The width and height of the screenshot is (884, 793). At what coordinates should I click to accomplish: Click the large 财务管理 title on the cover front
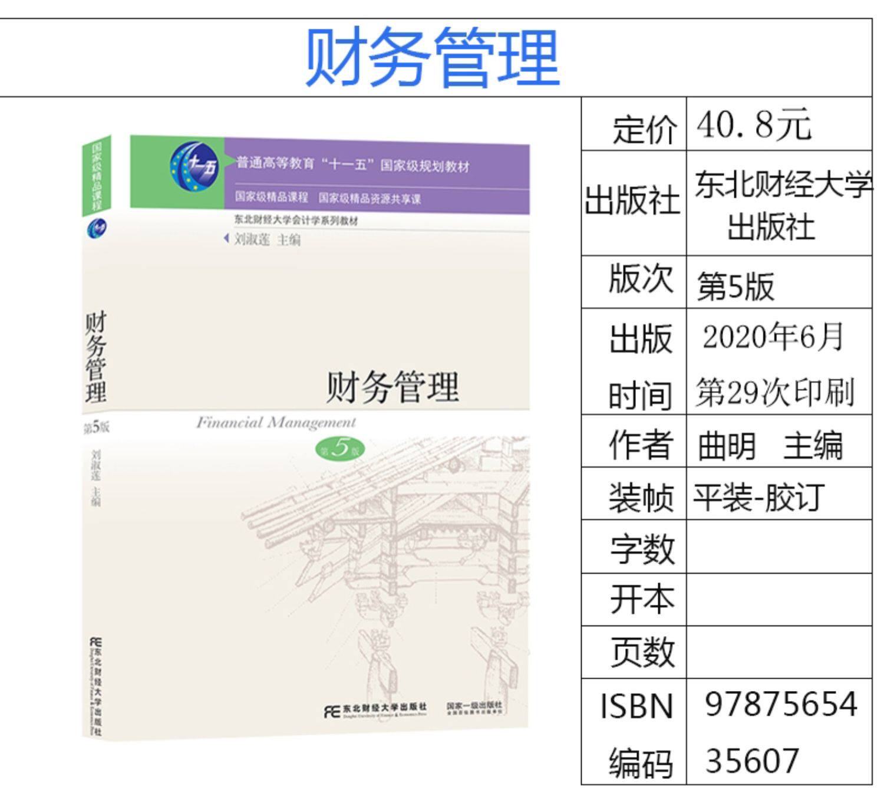click(392, 387)
